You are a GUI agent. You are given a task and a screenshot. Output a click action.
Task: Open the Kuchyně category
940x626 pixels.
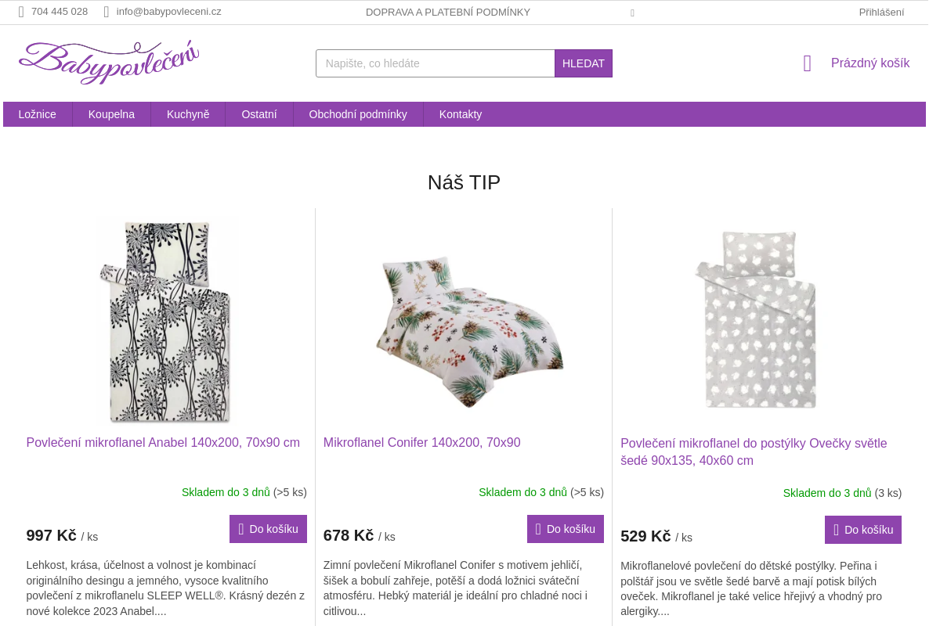[188, 114]
